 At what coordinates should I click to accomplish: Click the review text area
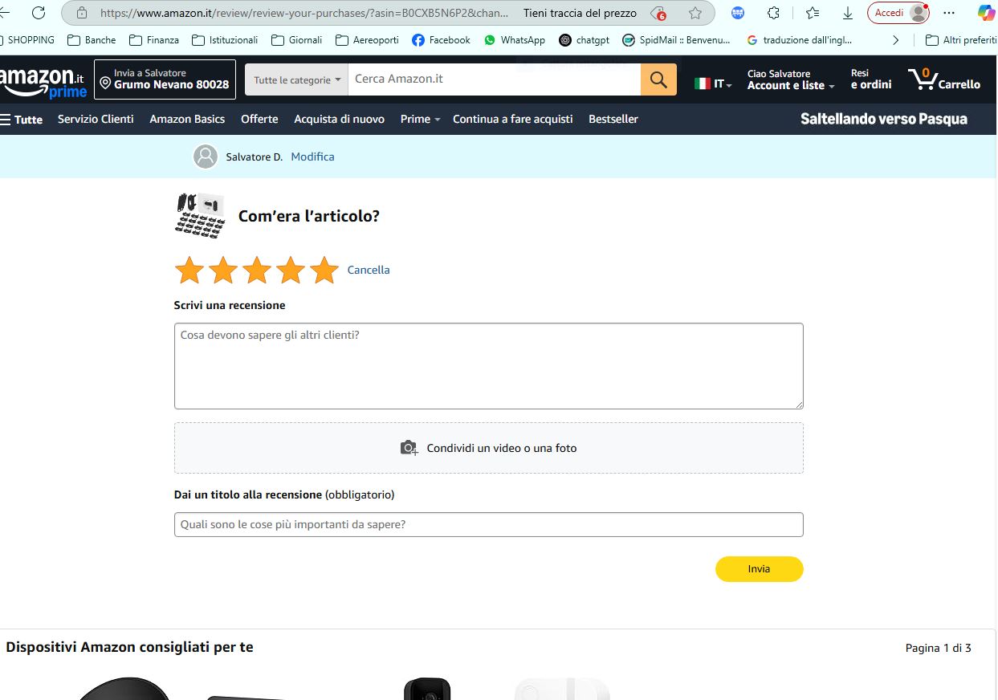[x=489, y=366]
